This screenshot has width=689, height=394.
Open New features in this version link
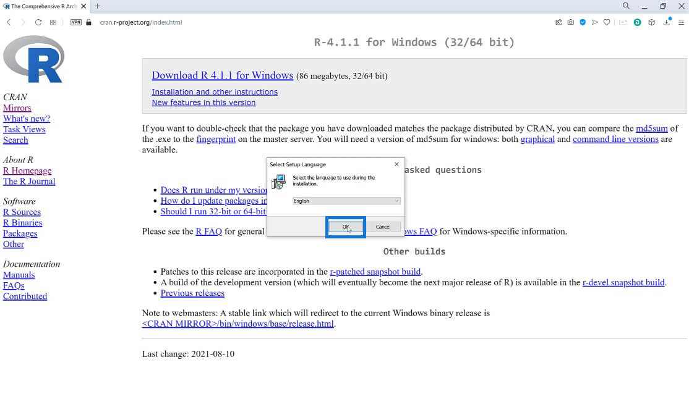(x=203, y=103)
